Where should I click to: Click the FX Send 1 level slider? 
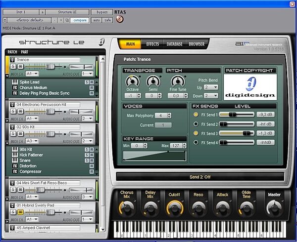[x=237, y=115]
